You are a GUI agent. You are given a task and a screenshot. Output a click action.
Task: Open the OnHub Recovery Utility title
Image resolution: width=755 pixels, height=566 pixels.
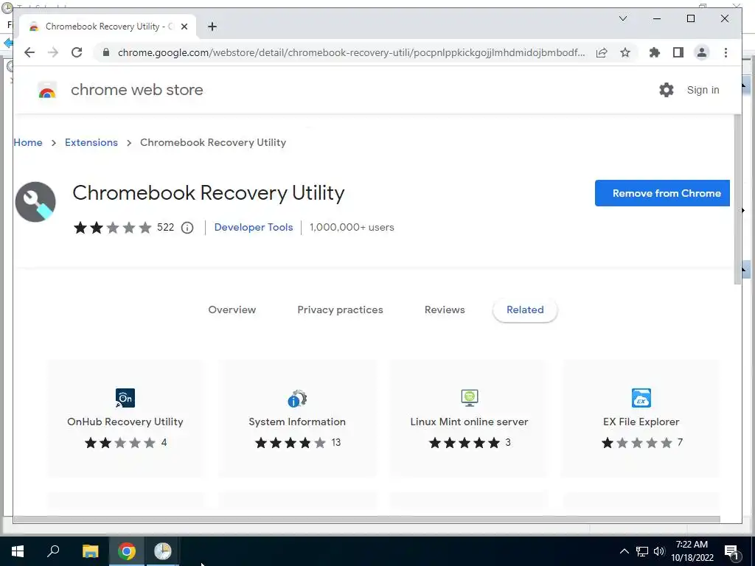pyautogui.click(x=125, y=422)
